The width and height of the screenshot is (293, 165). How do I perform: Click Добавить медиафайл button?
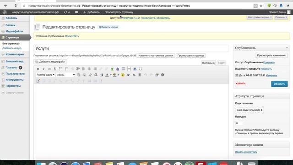[x=50, y=62]
